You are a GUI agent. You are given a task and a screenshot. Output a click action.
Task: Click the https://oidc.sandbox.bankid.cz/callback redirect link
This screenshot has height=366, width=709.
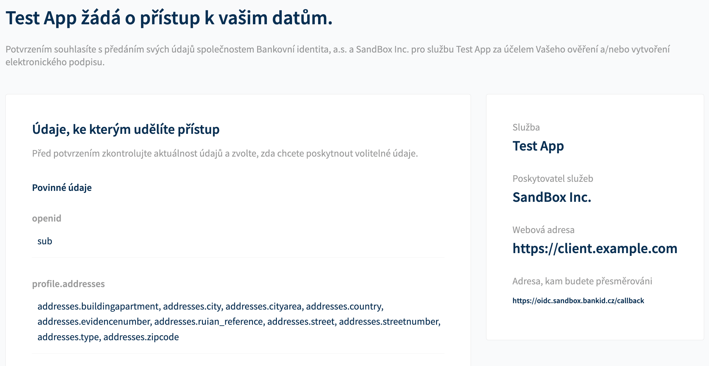[579, 300]
